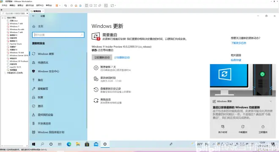Click the 计划重新启动 link
Image resolution: width=279 pixels, height=152 pixels.
tap(122, 57)
